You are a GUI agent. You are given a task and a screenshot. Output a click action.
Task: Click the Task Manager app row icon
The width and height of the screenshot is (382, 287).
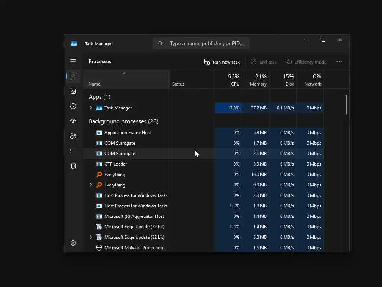click(x=99, y=108)
